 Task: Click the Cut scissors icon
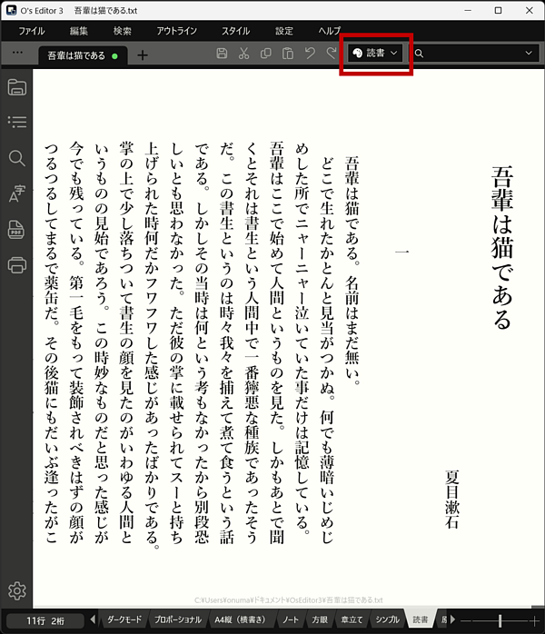[x=243, y=54]
